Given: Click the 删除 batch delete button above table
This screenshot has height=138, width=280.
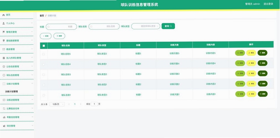Looking at the screenshot, I should (x=59, y=36).
